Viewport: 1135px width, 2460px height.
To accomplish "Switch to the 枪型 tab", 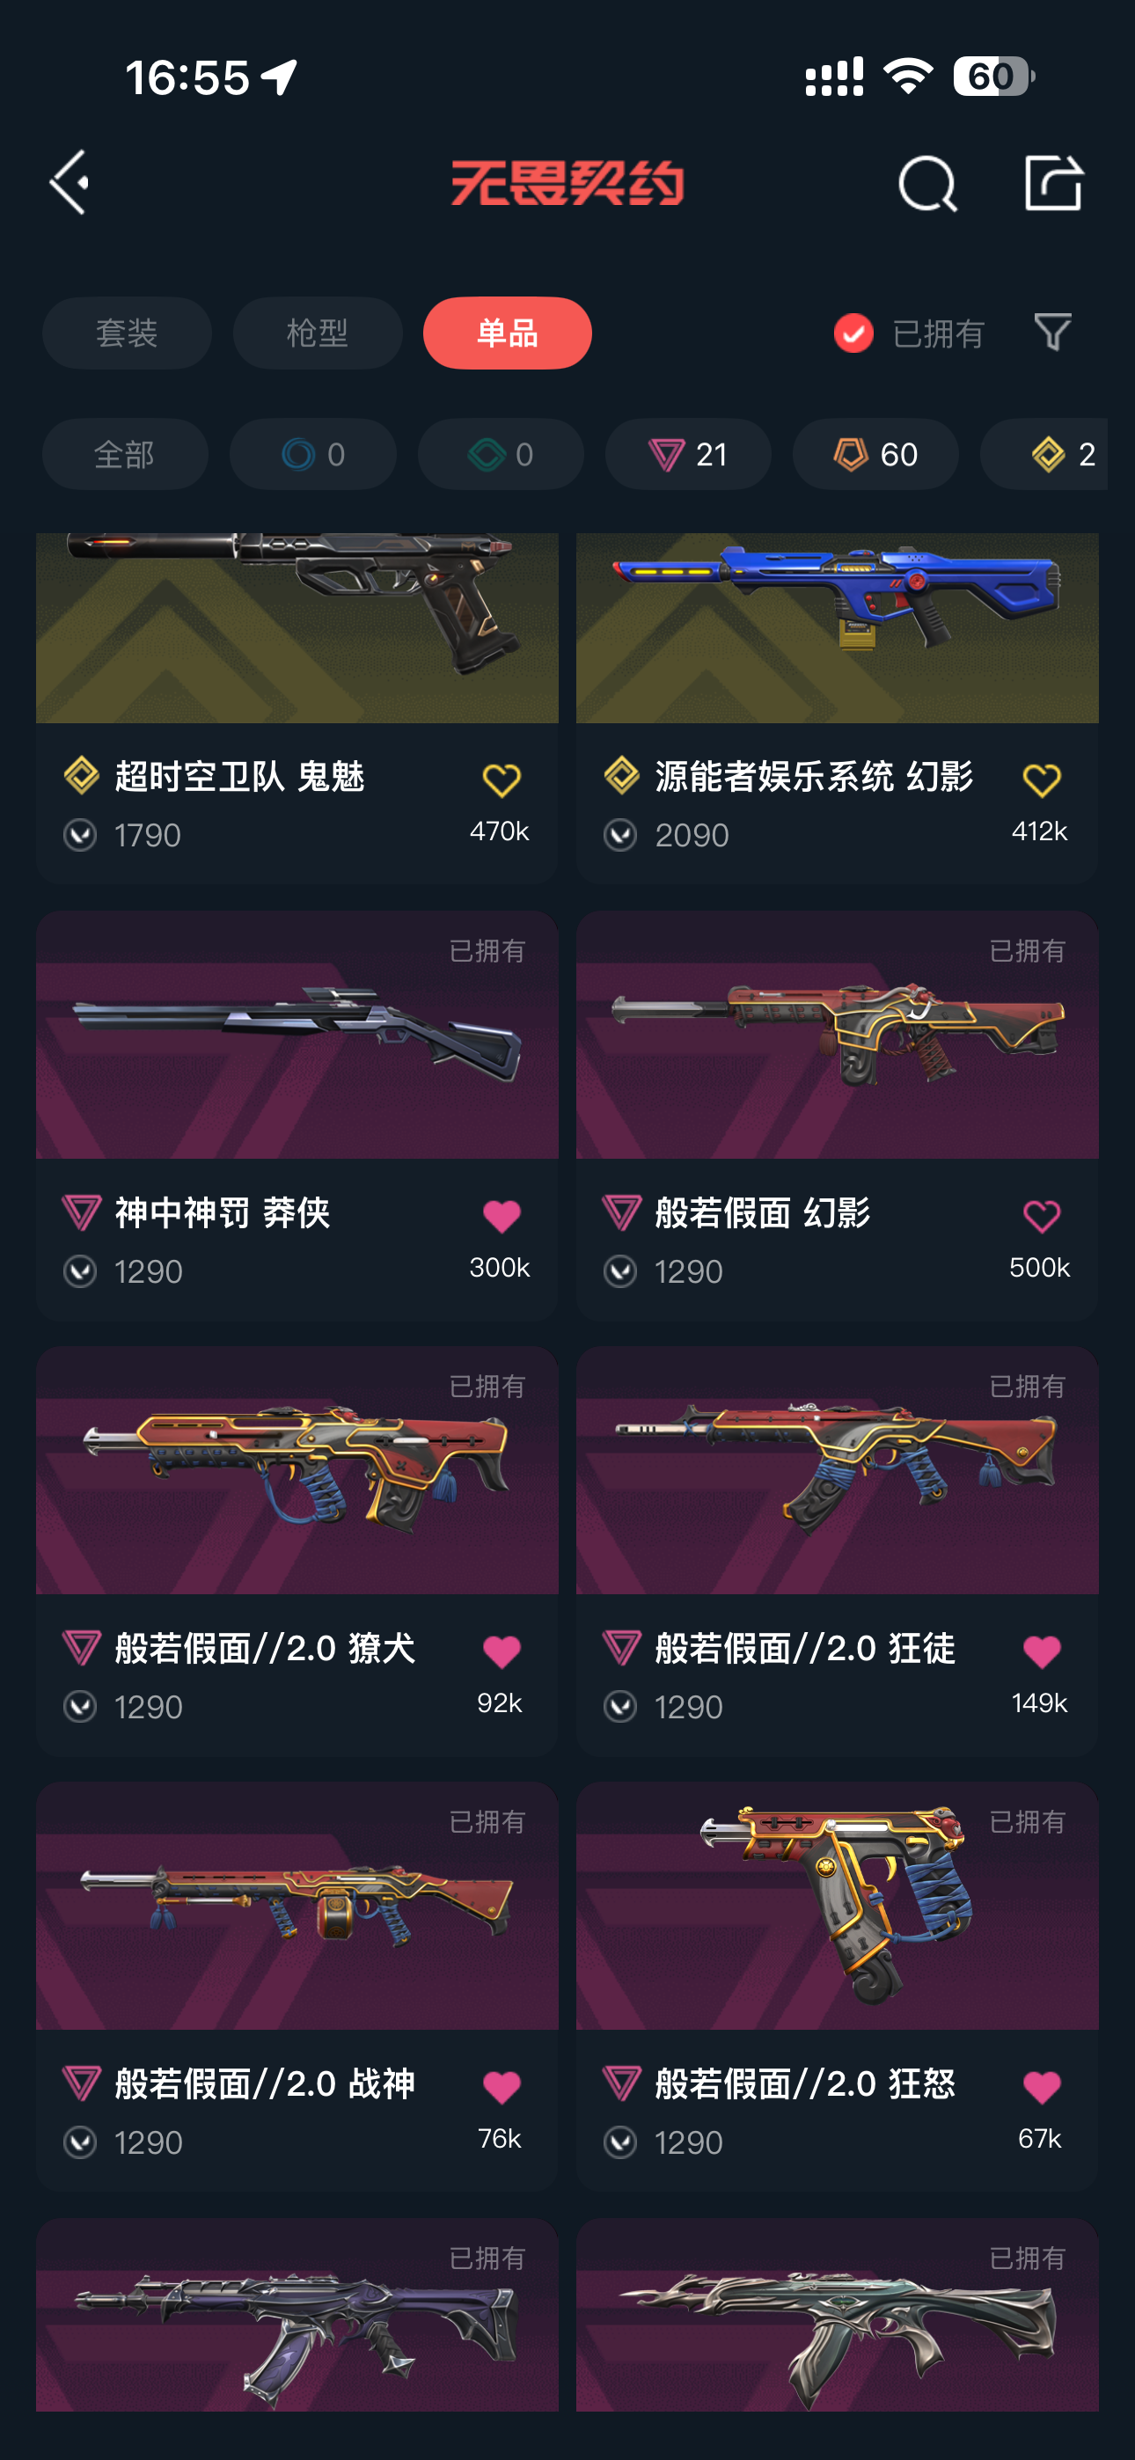I will point(318,333).
